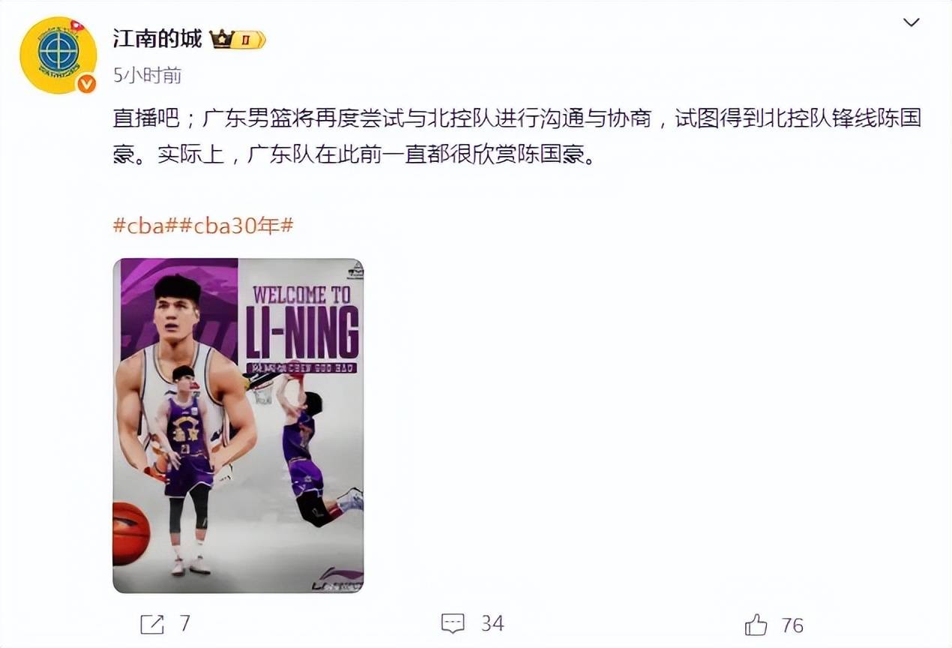
Task: Click the basketball in the poster
Action: [130, 533]
